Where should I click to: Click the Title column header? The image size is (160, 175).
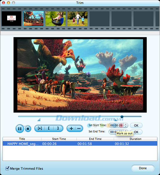coord(22,139)
